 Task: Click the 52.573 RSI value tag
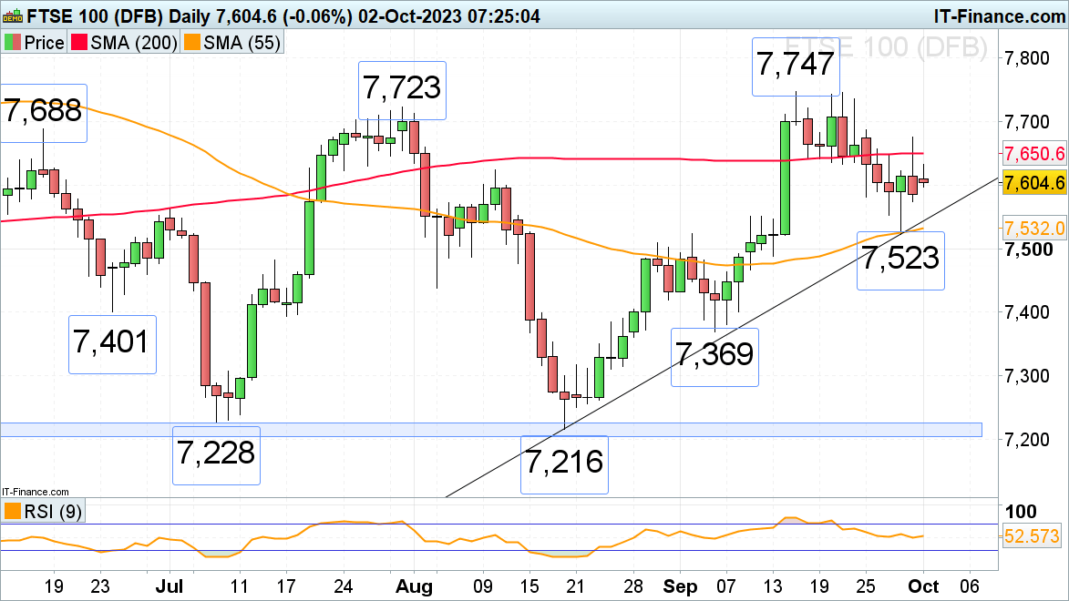pos(1033,536)
